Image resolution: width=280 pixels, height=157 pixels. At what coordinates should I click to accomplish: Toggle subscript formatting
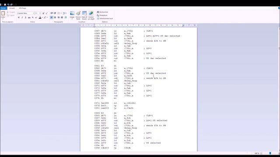33,17
